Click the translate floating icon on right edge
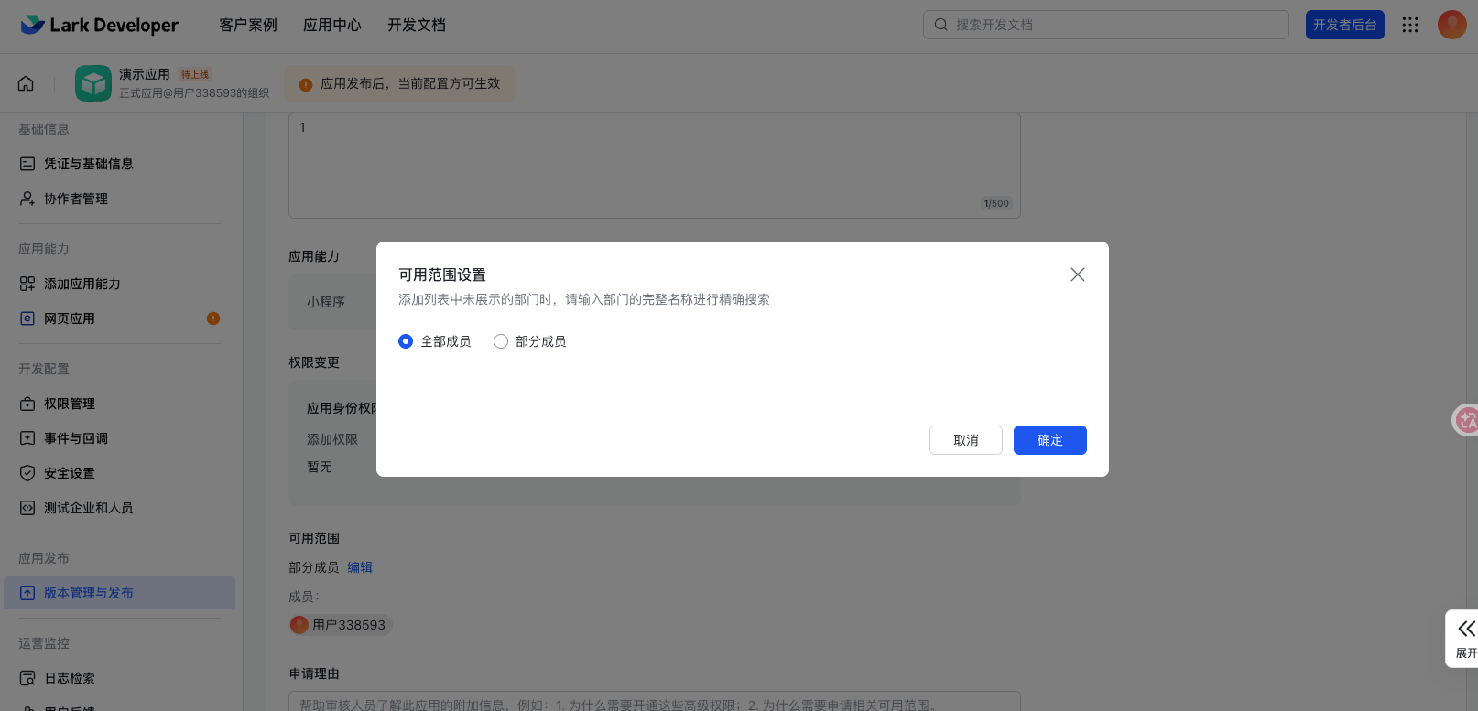This screenshot has height=711, width=1478. (x=1466, y=420)
